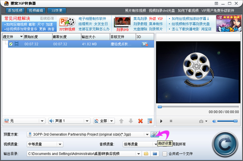Open the 视频刻录dvd光盘 link
The image size is (243, 161).
pyautogui.click(x=162, y=10)
